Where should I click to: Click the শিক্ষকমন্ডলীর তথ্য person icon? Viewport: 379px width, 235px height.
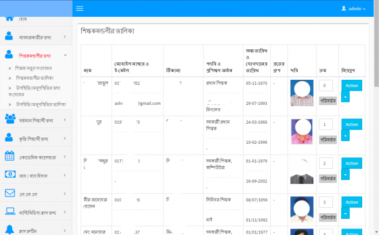click(9, 54)
